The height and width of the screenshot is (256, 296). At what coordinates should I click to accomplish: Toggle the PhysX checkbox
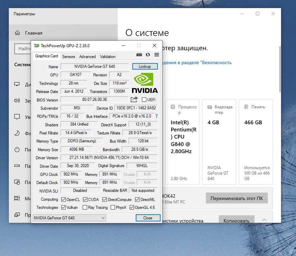pos(113,207)
